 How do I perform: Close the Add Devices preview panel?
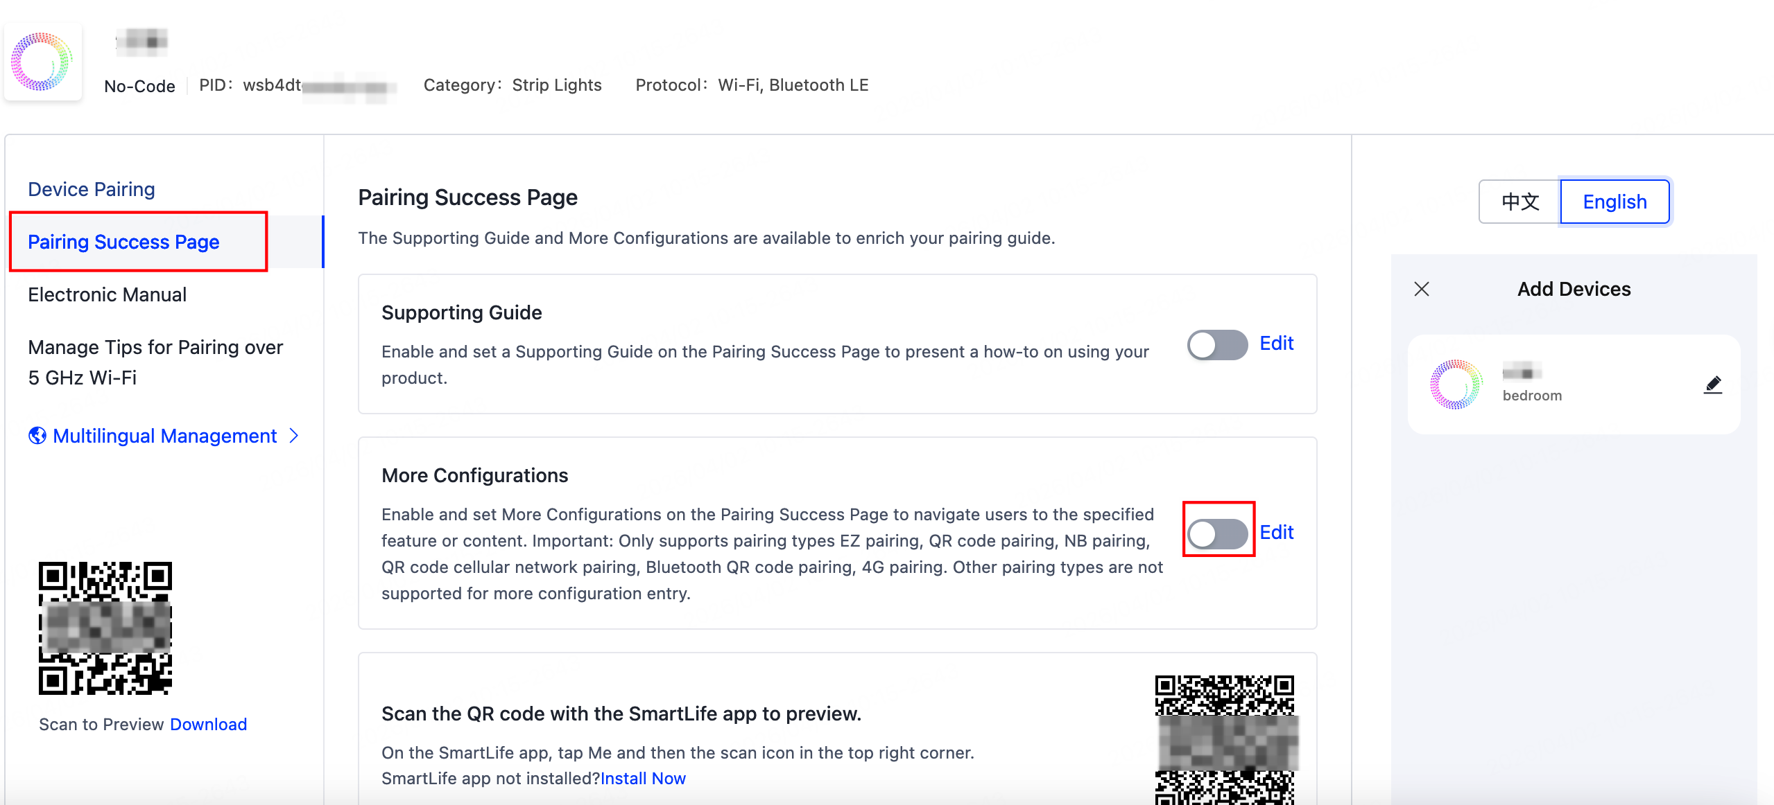pos(1421,289)
